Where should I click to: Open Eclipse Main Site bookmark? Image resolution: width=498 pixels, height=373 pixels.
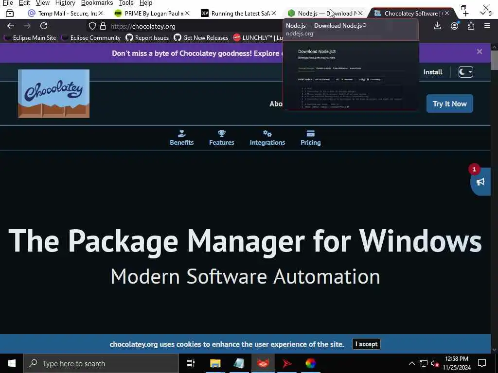click(30, 38)
